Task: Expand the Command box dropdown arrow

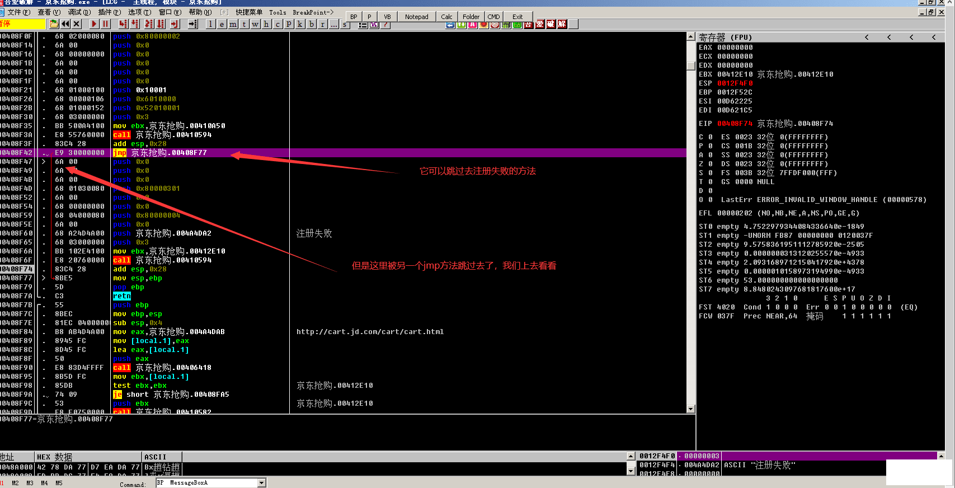Action: click(x=261, y=483)
